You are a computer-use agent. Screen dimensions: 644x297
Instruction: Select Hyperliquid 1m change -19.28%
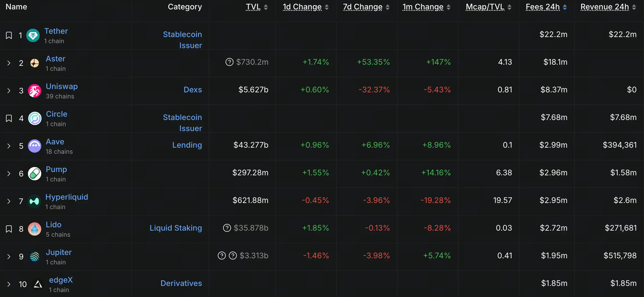click(x=436, y=200)
